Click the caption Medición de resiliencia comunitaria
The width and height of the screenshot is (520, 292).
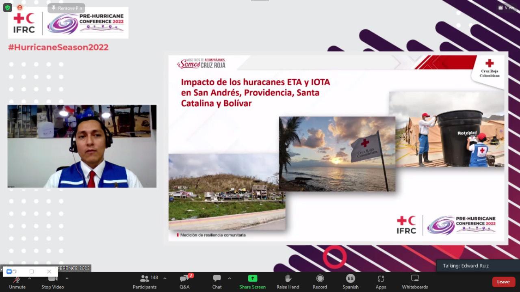pyautogui.click(x=213, y=235)
